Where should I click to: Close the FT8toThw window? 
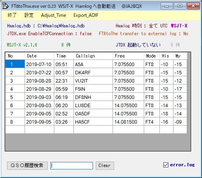tap(193, 6)
